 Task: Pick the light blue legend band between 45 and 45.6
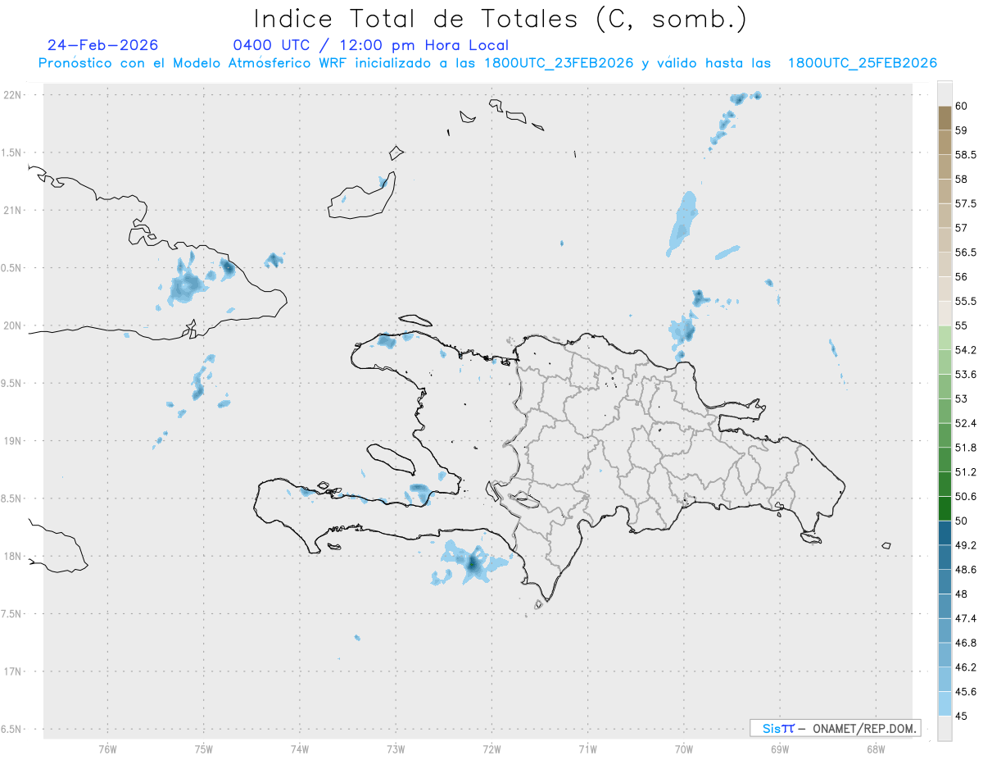(944, 703)
